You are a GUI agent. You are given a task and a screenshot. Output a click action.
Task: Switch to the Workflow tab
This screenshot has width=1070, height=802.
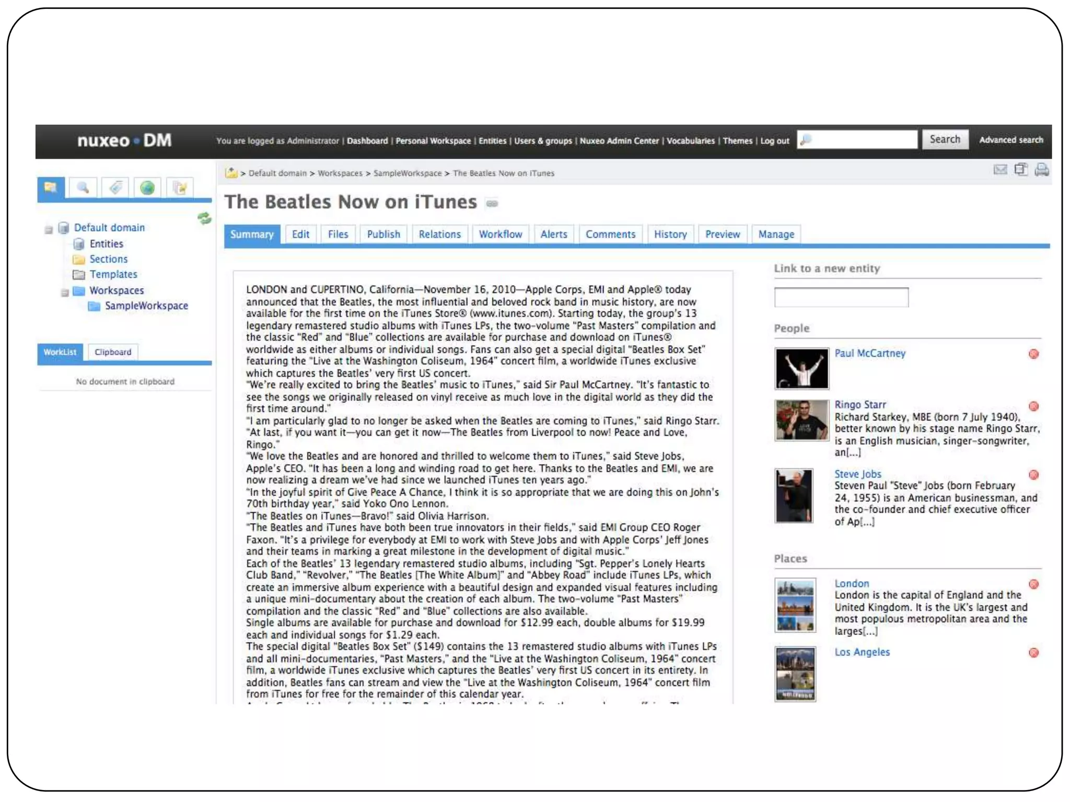(x=500, y=234)
